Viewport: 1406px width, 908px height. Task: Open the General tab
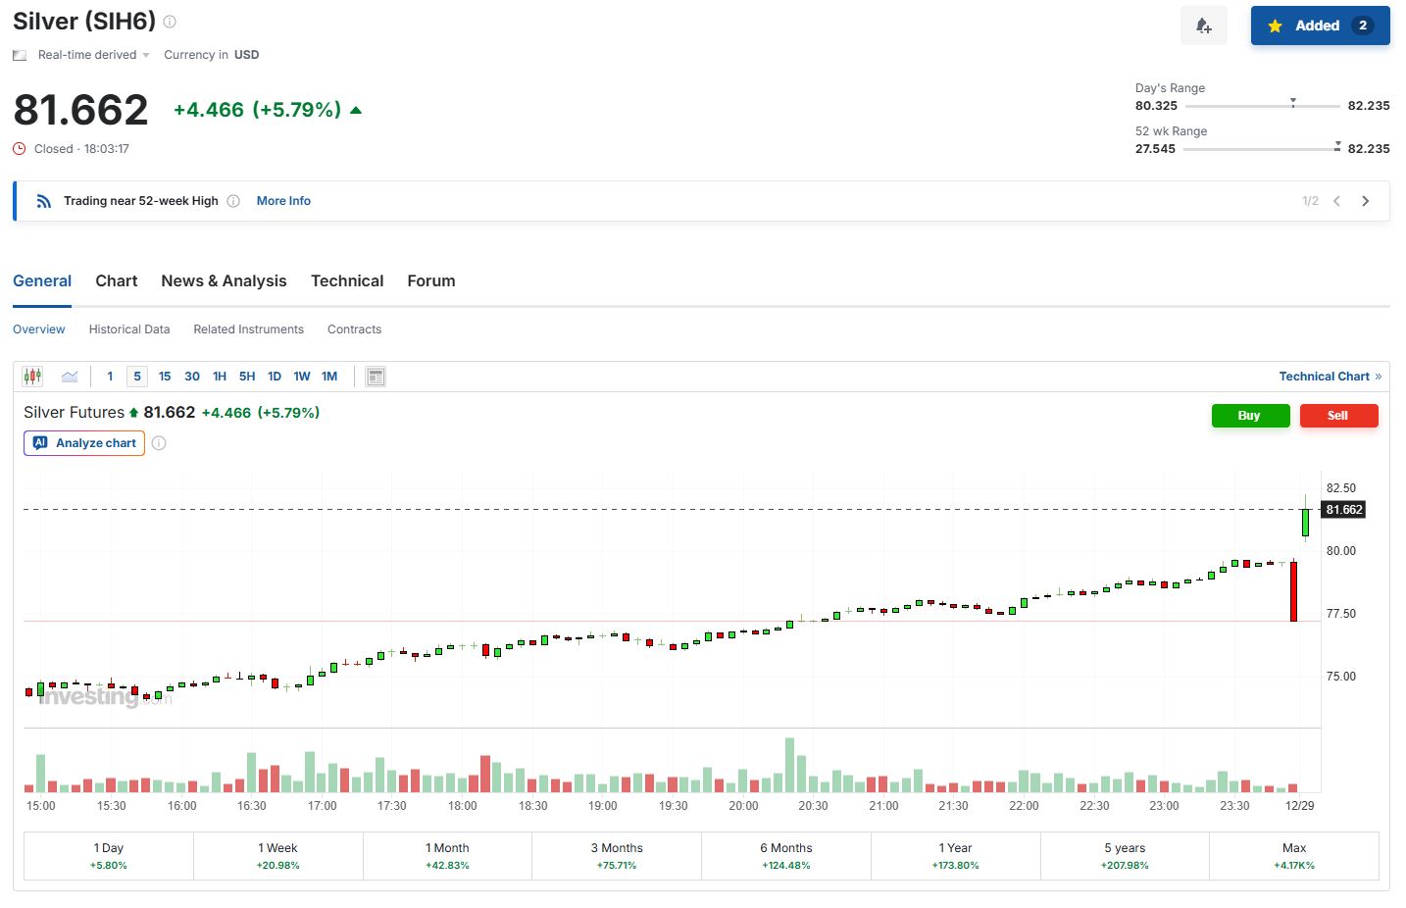pyautogui.click(x=42, y=281)
